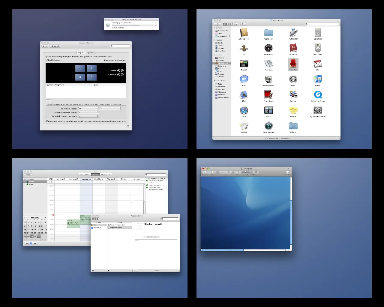
Task: Launch iTunes icon
Action: [318, 79]
